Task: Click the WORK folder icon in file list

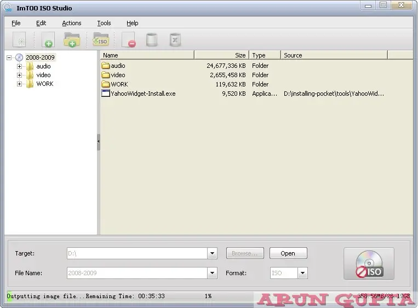Action: [106, 84]
